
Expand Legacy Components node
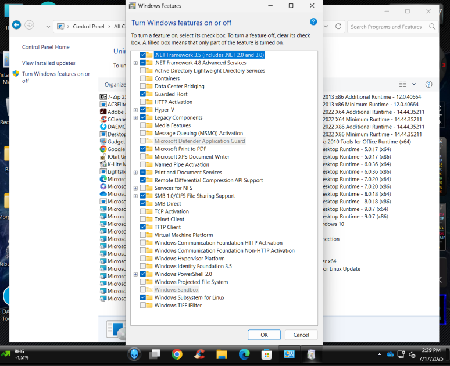tap(135, 117)
